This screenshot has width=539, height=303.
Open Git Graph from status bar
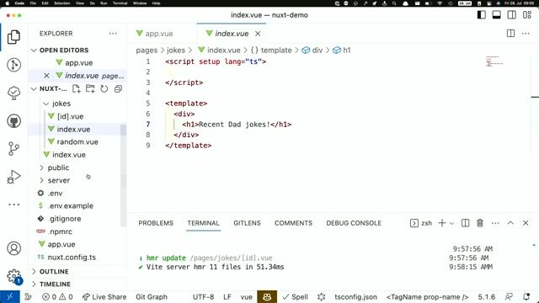pos(152,297)
